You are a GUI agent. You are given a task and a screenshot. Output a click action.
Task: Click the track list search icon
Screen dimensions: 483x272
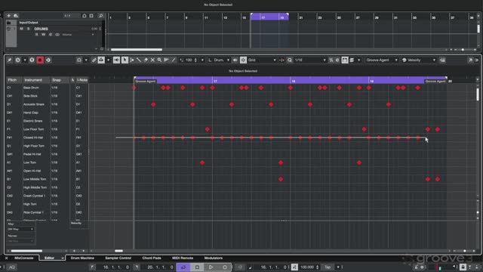[100, 16]
